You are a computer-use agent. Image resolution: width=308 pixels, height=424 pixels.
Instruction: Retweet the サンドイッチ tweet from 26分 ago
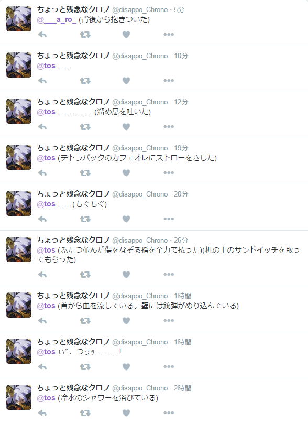85,275
